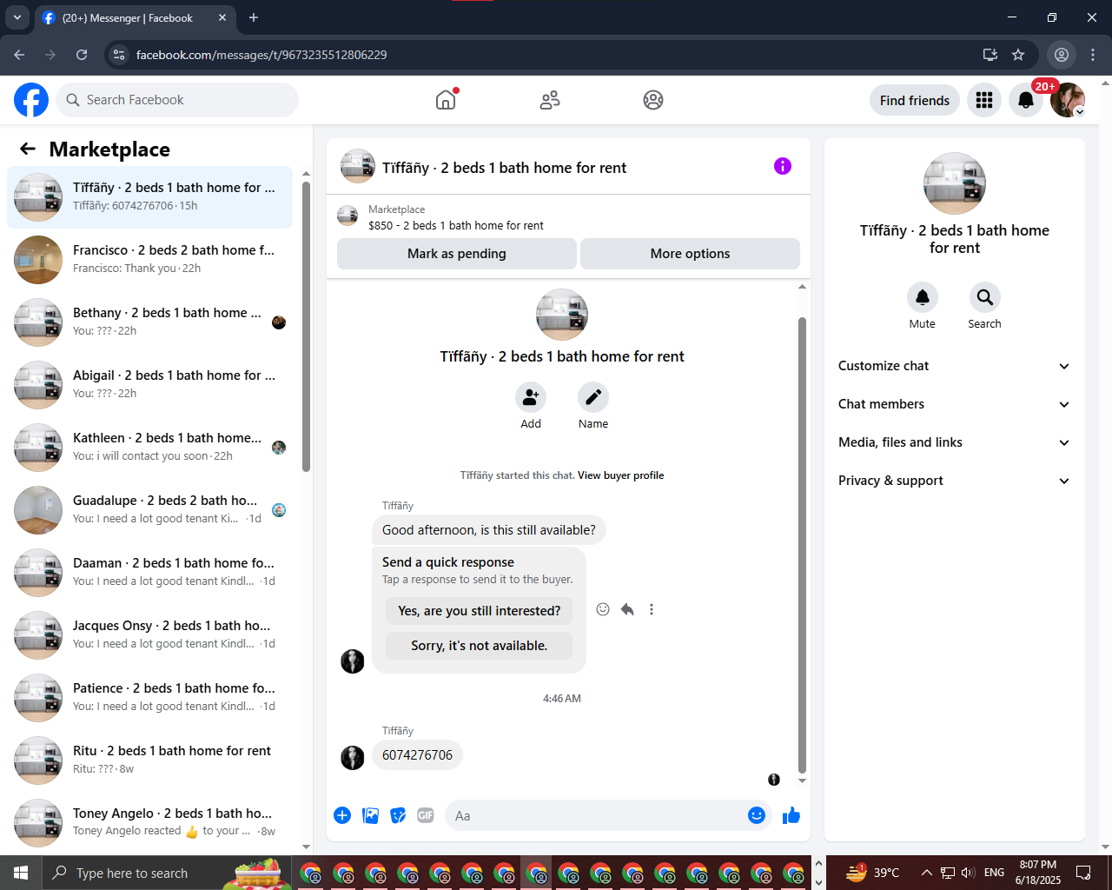The image size is (1112, 890).
Task: Open the Groups icon in top navigation
Action: 653,100
